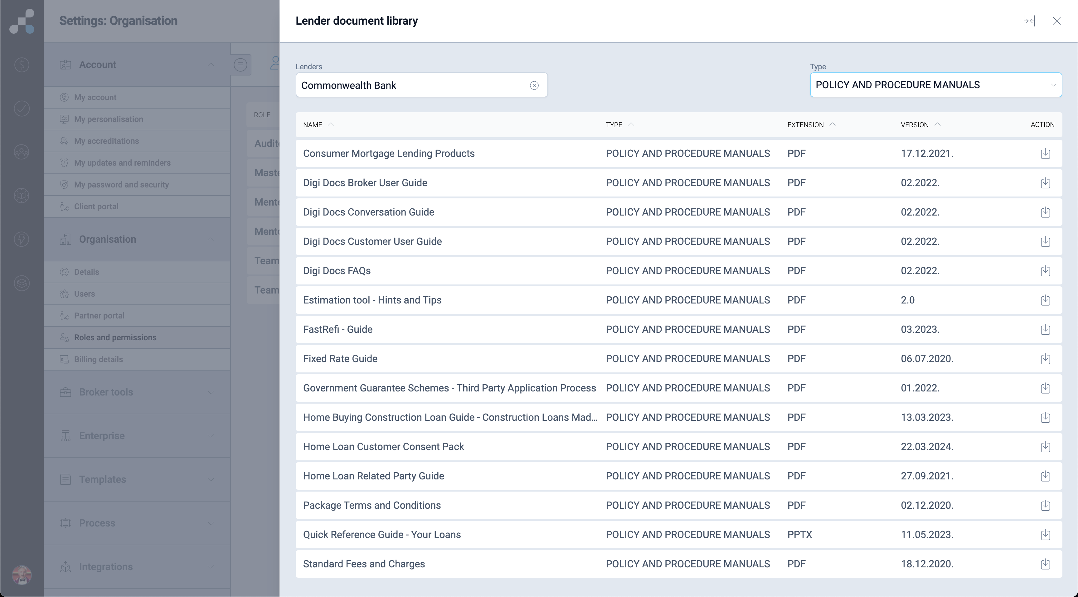Click the app logo in sidebar
Image resolution: width=1078 pixels, height=597 pixels.
22,21
